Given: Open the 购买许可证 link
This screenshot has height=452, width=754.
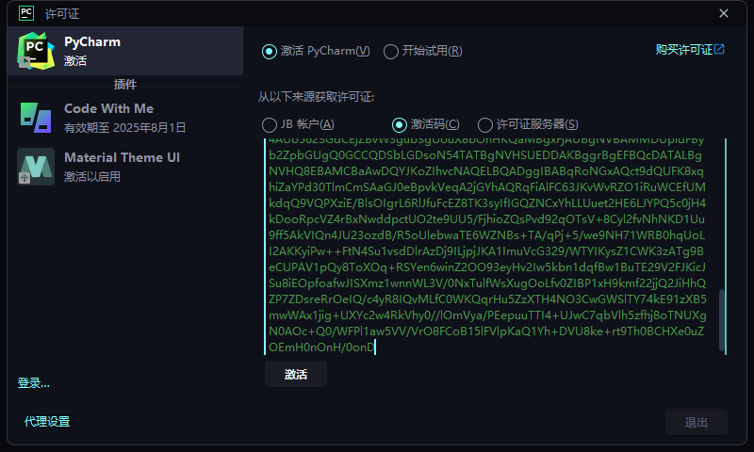Looking at the screenshot, I should coord(690,50).
